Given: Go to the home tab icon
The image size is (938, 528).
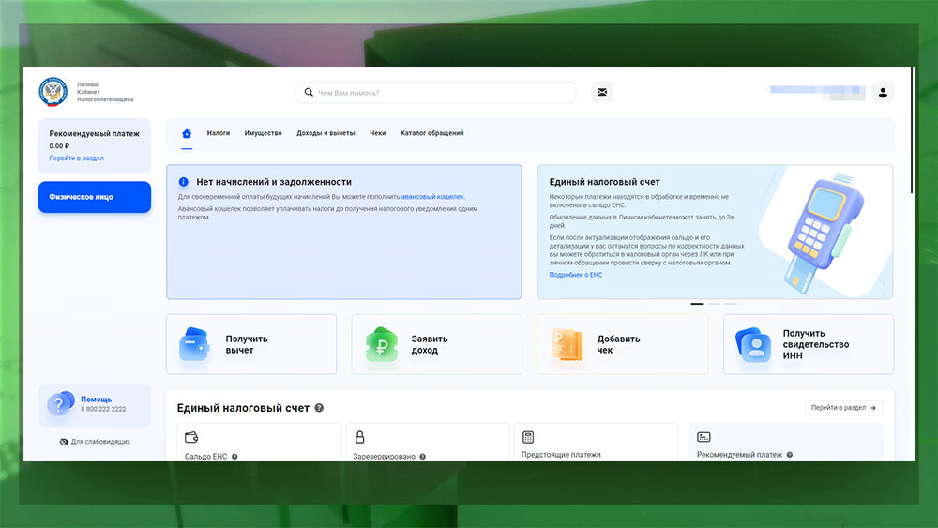Looking at the screenshot, I should [187, 133].
